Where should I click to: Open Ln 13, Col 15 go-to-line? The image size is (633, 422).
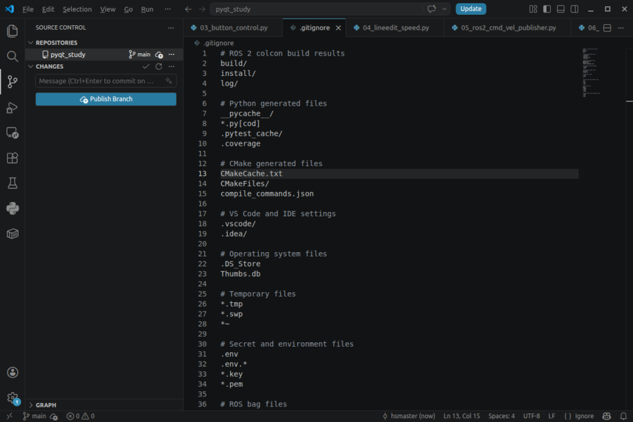pos(461,416)
